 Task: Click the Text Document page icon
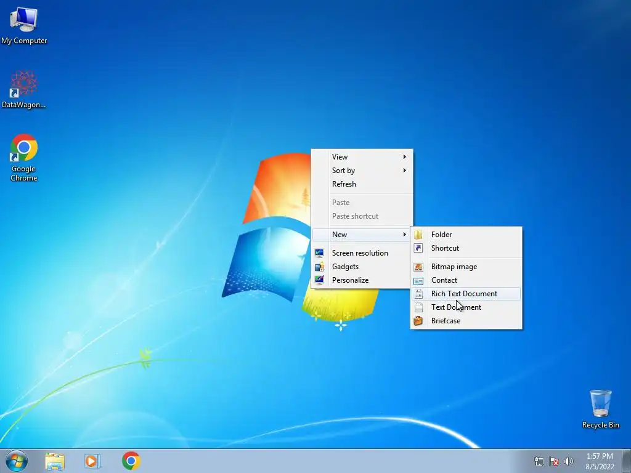pyautogui.click(x=418, y=307)
